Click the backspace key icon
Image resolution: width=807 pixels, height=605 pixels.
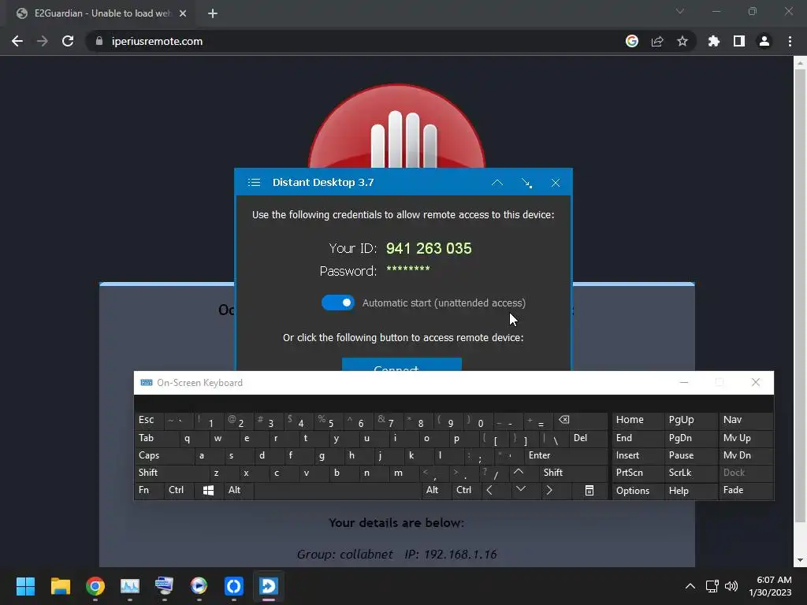580,421
